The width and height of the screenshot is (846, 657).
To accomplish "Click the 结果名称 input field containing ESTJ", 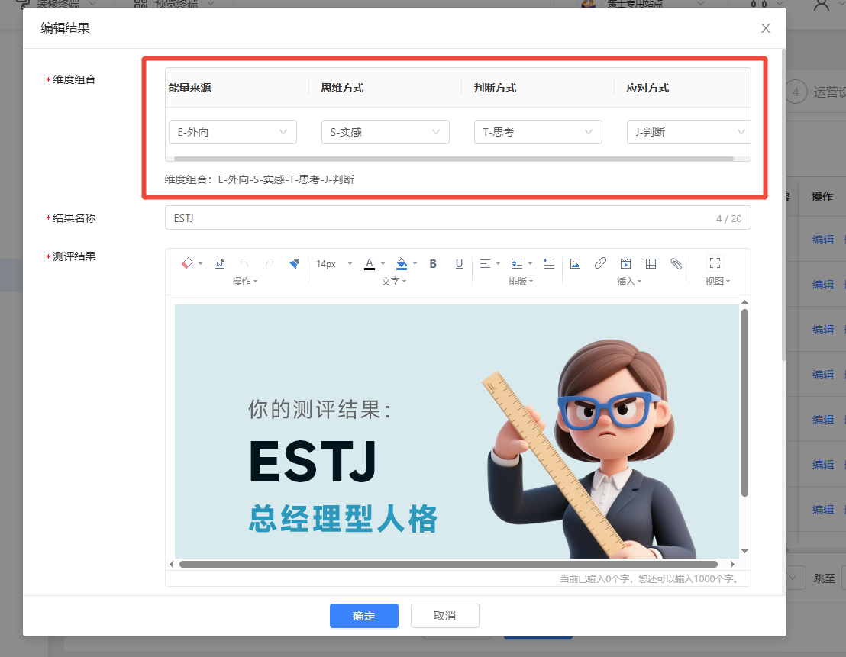I will 443,218.
